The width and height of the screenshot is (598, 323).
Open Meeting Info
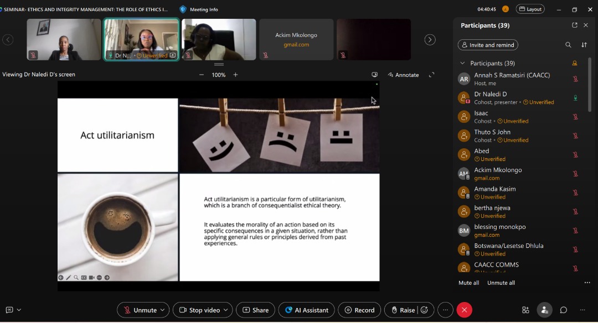tap(199, 9)
